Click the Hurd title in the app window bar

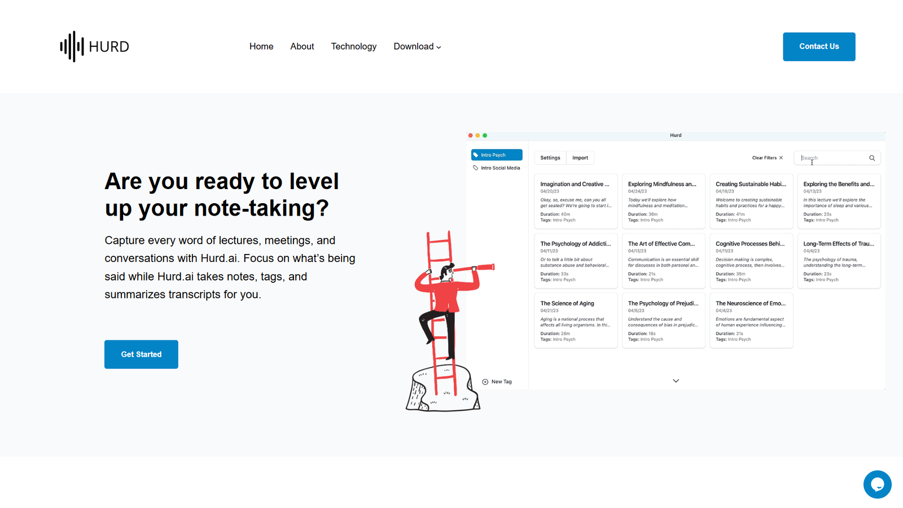click(676, 135)
